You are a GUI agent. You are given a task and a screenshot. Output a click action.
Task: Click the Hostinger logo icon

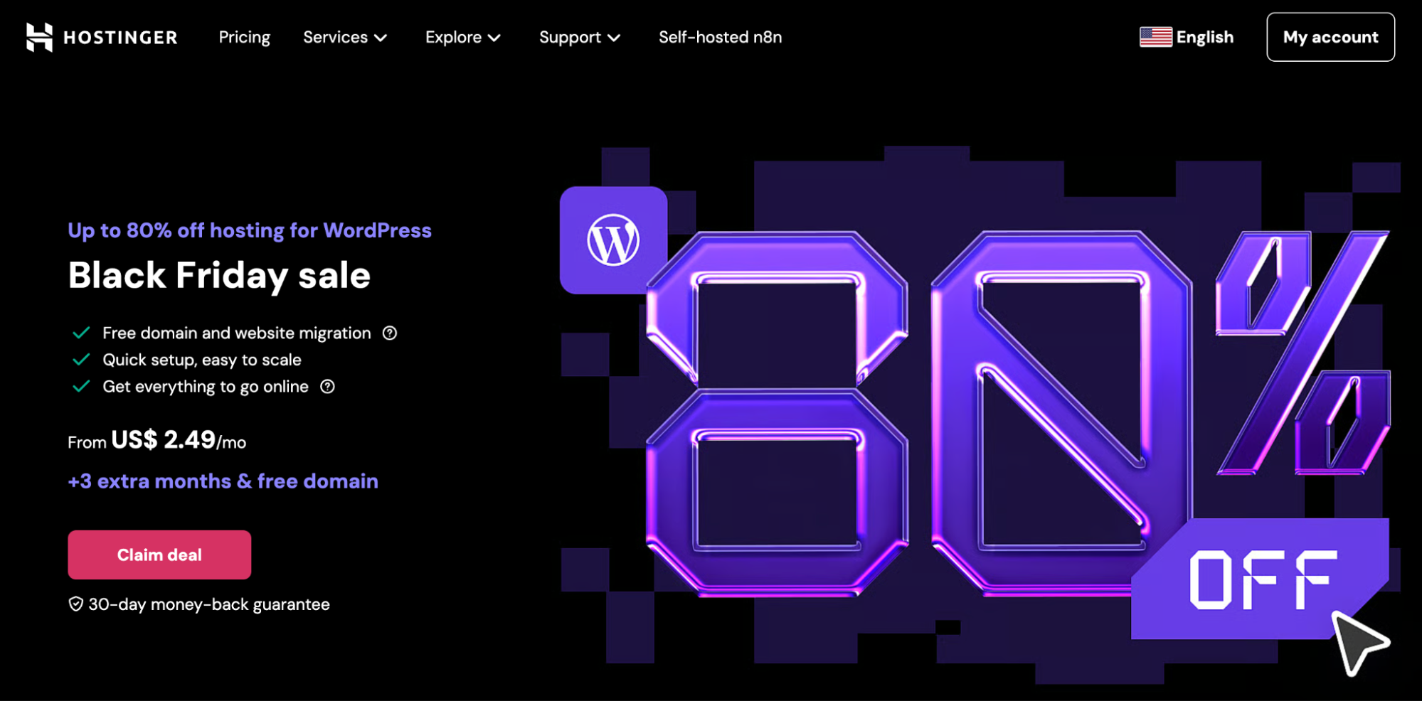[40, 37]
